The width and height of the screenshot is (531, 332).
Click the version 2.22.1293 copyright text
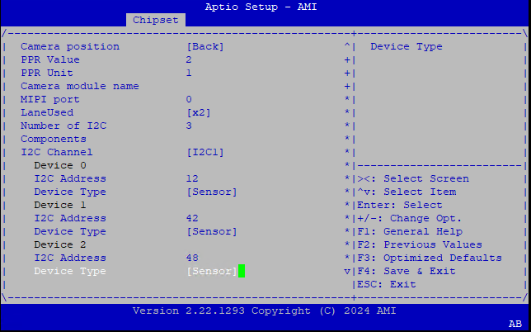(264, 311)
